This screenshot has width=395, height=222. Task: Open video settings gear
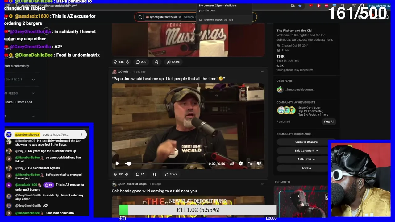pos(241,163)
